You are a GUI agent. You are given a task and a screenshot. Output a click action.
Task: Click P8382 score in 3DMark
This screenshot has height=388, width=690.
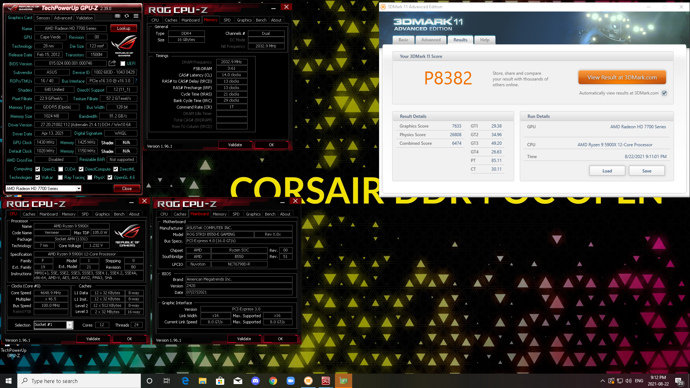[448, 78]
